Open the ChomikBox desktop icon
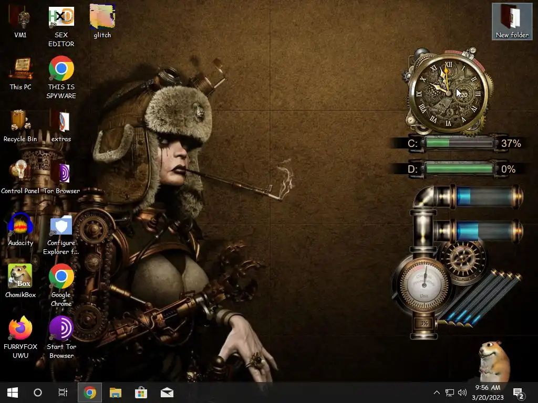The image size is (538, 403). point(20,281)
